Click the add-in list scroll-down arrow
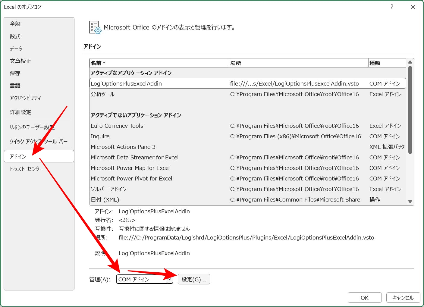 coord(410,202)
